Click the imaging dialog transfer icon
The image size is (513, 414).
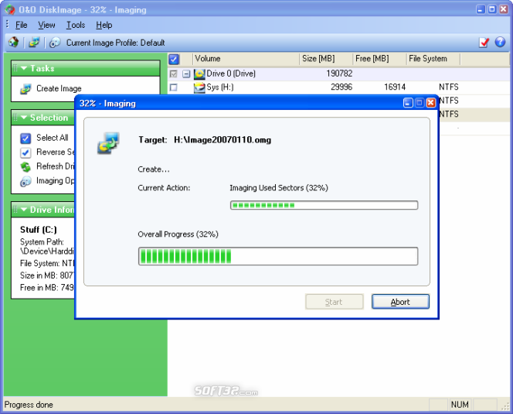[x=108, y=143]
